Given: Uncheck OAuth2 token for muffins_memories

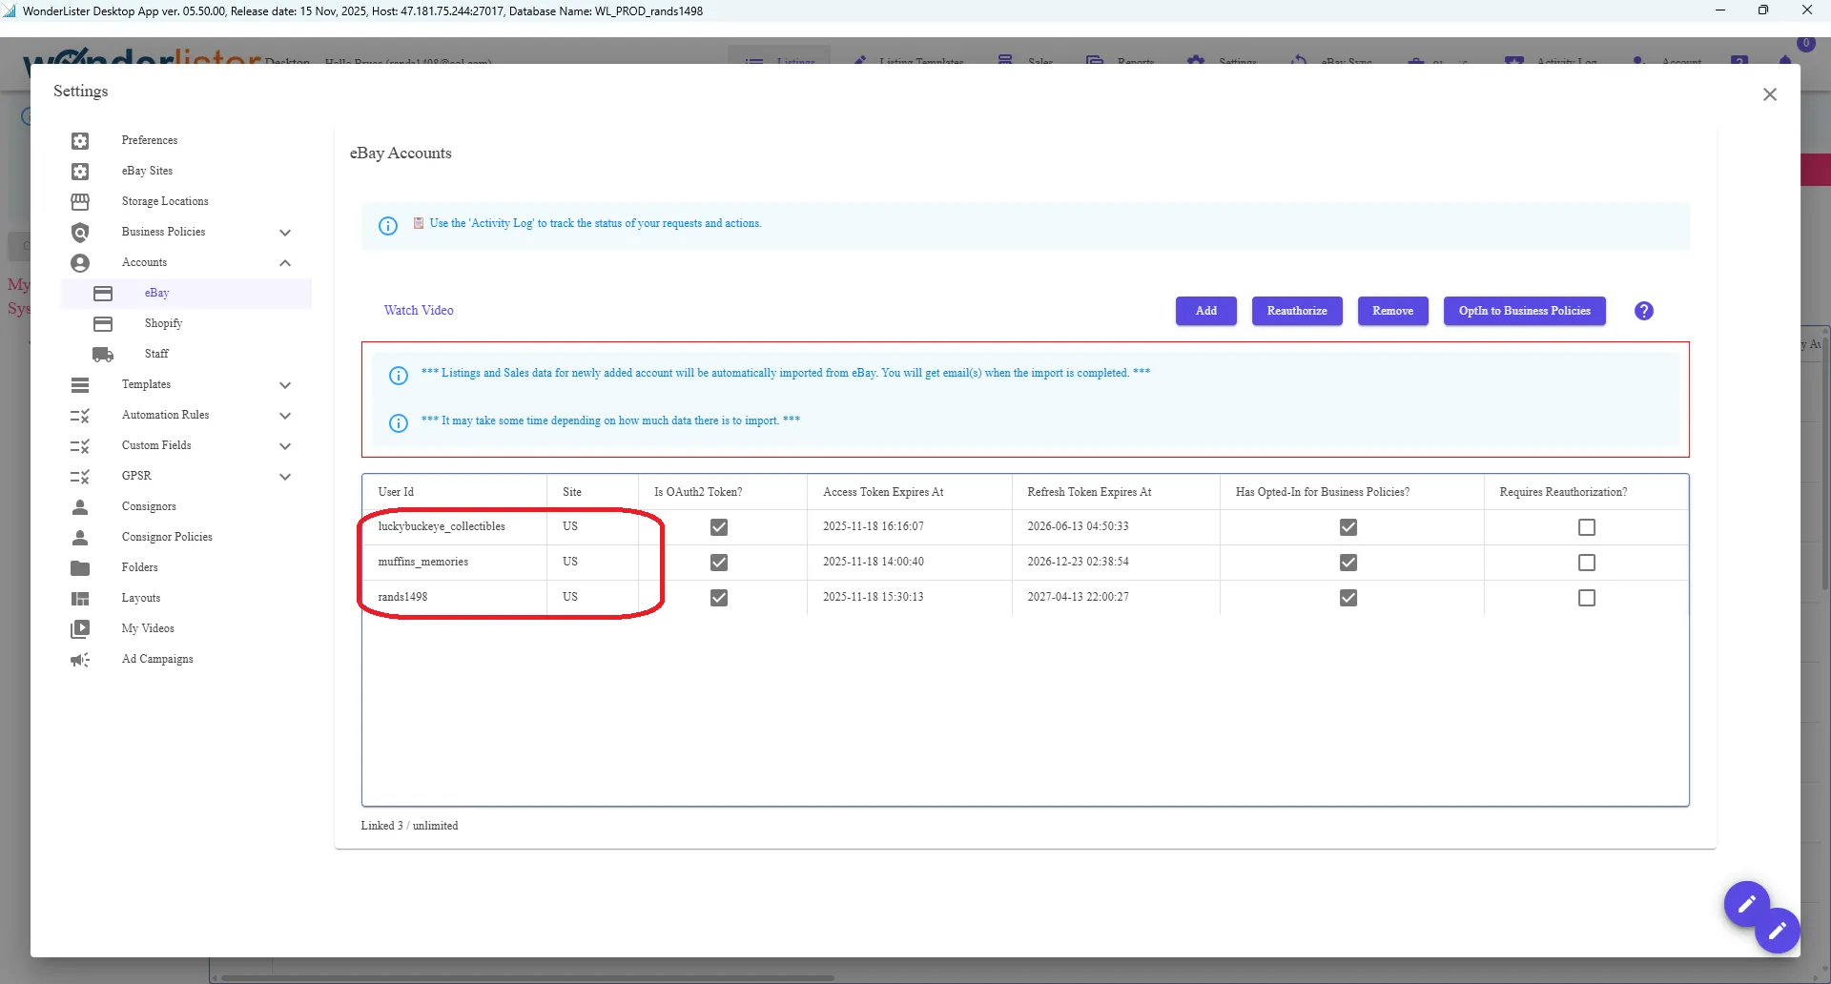Looking at the screenshot, I should (719, 563).
